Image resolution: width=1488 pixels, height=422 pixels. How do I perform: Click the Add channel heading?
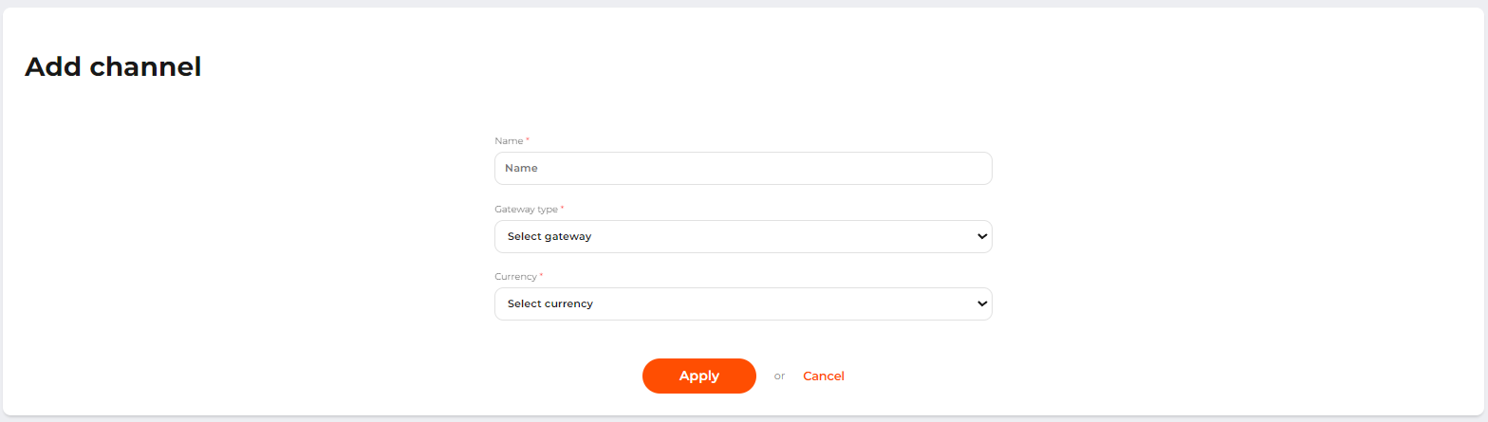tap(113, 67)
